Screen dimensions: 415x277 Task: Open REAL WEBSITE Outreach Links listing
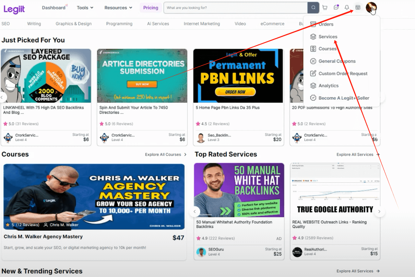(329, 224)
